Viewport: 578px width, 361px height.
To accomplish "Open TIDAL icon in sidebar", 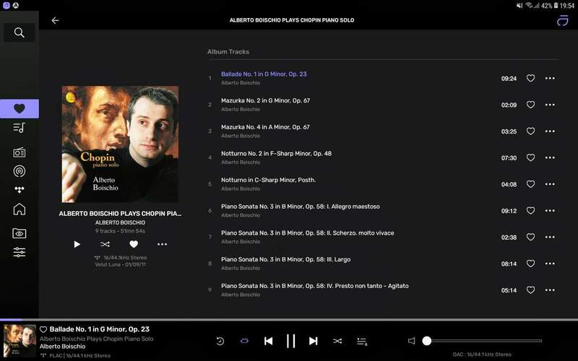I will [20, 190].
